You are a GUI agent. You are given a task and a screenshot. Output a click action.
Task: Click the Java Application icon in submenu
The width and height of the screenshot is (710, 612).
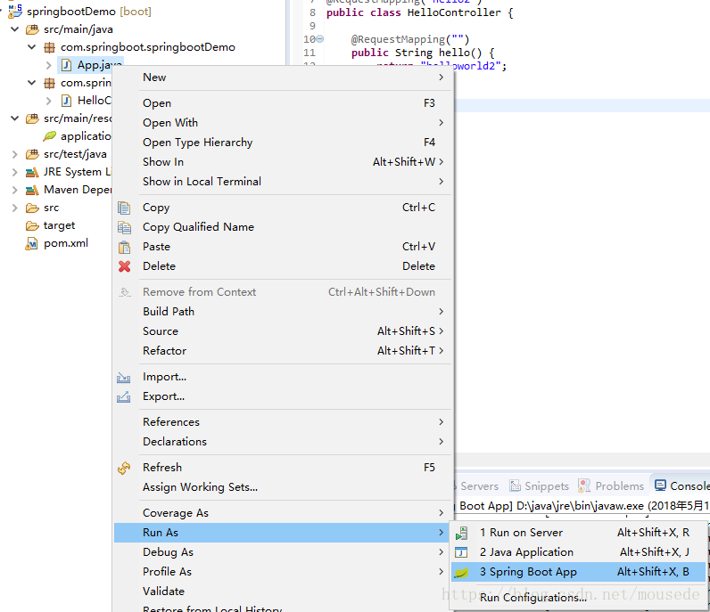(462, 552)
